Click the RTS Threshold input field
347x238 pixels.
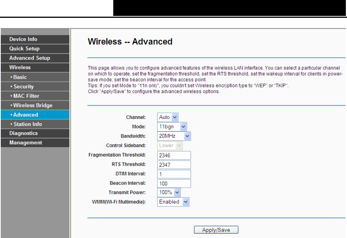point(174,165)
